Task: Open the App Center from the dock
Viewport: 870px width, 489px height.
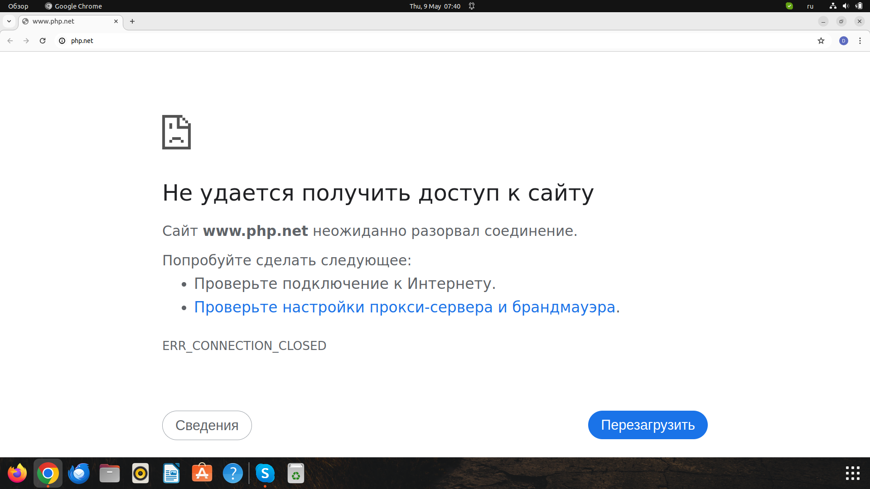Action: point(202,473)
